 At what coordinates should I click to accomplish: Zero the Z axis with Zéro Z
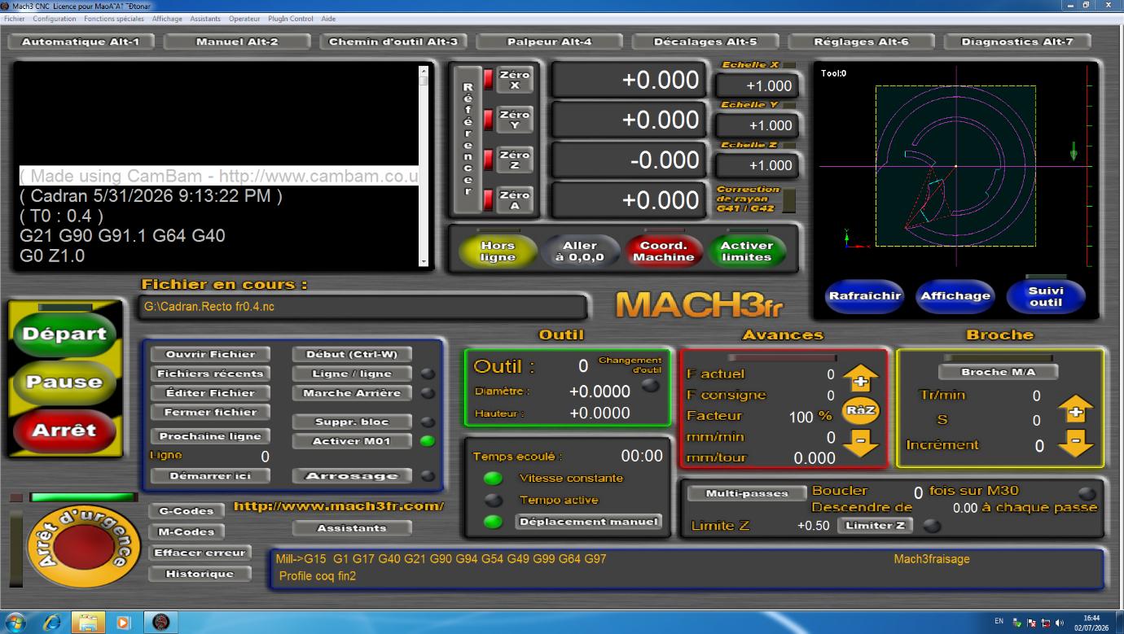coord(515,160)
